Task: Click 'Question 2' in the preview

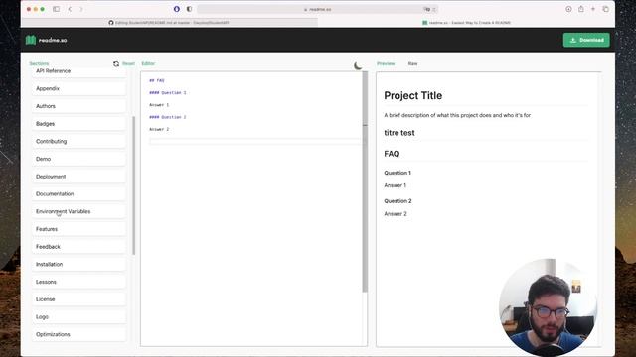Action: [397, 201]
